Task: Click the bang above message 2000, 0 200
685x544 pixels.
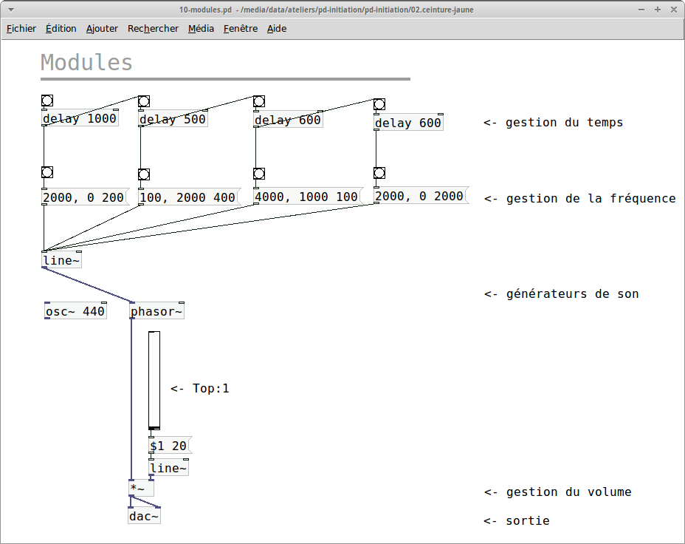Action: click(x=47, y=172)
